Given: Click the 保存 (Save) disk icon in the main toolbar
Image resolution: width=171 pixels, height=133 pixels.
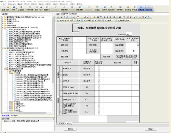Looking at the screenshot, I should click(x=14, y=8).
